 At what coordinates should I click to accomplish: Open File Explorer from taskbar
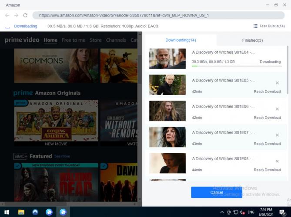[x=21, y=212]
